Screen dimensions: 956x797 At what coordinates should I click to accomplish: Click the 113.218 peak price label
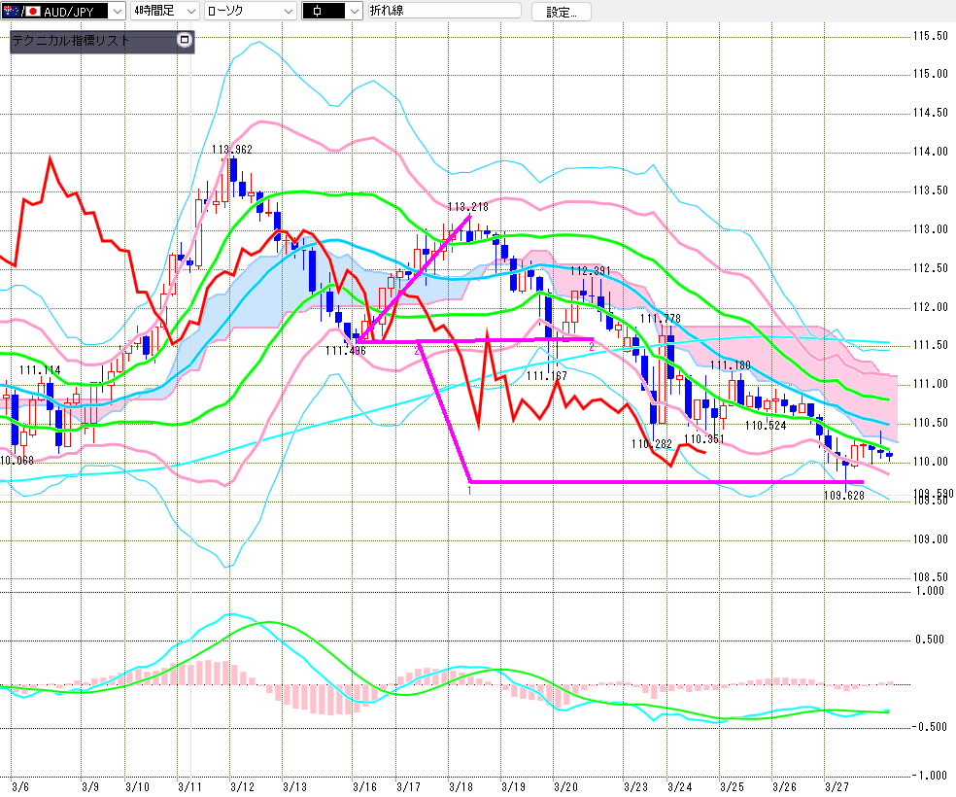pyautogui.click(x=468, y=207)
